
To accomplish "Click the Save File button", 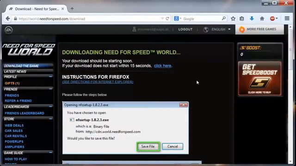I will tap(148, 147).
